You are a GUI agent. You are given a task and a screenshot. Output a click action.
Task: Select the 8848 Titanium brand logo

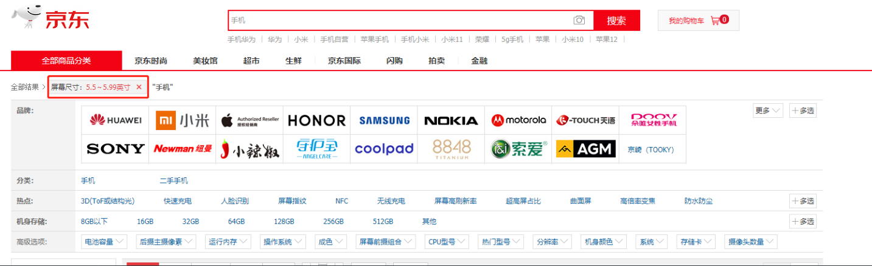(451, 149)
